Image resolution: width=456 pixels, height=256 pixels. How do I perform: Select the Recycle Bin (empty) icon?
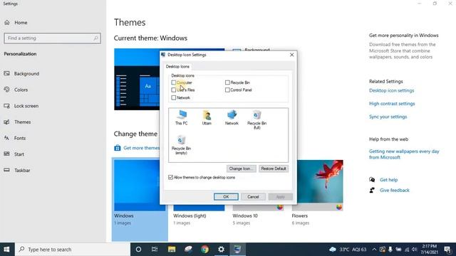click(x=181, y=145)
